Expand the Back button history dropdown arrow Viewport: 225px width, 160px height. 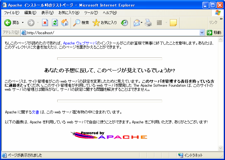point(22,23)
